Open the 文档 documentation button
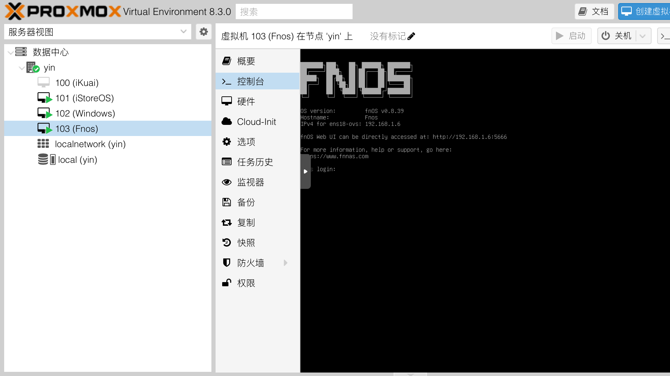This screenshot has width=670, height=376. (594, 11)
